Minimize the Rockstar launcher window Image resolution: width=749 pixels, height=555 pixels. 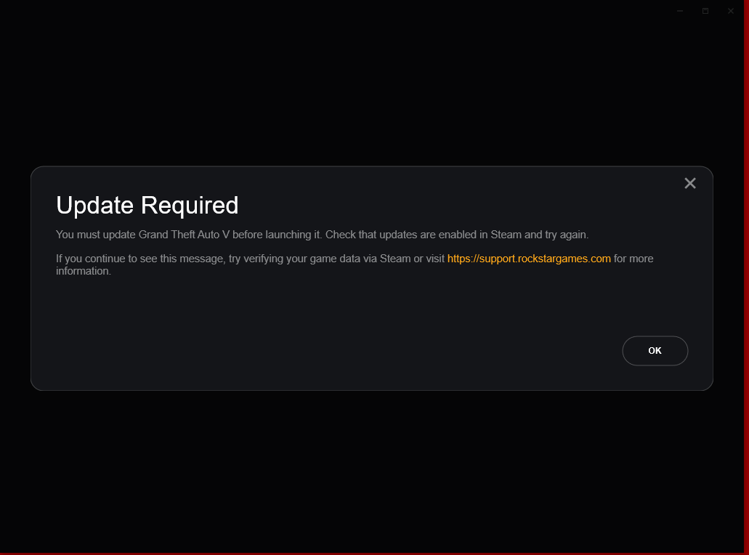(680, 11)
